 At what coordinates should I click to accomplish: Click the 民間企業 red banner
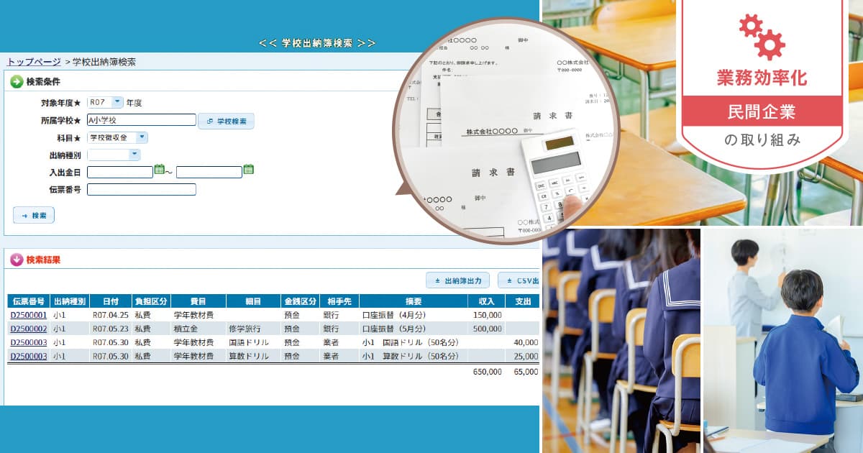coord(762,111)
